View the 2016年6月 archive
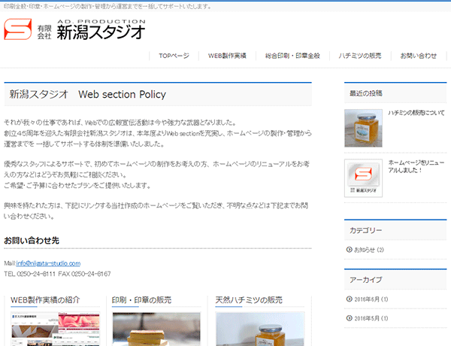Viewport: 451px width, 346px height. point(368,299)
